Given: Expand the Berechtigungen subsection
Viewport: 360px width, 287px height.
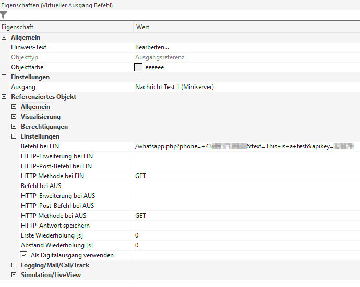Looking at the screenshot, I should pos(14,127).
